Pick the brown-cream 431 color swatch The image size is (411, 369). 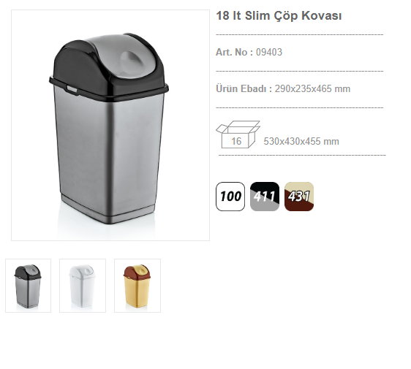pos(299,197)
